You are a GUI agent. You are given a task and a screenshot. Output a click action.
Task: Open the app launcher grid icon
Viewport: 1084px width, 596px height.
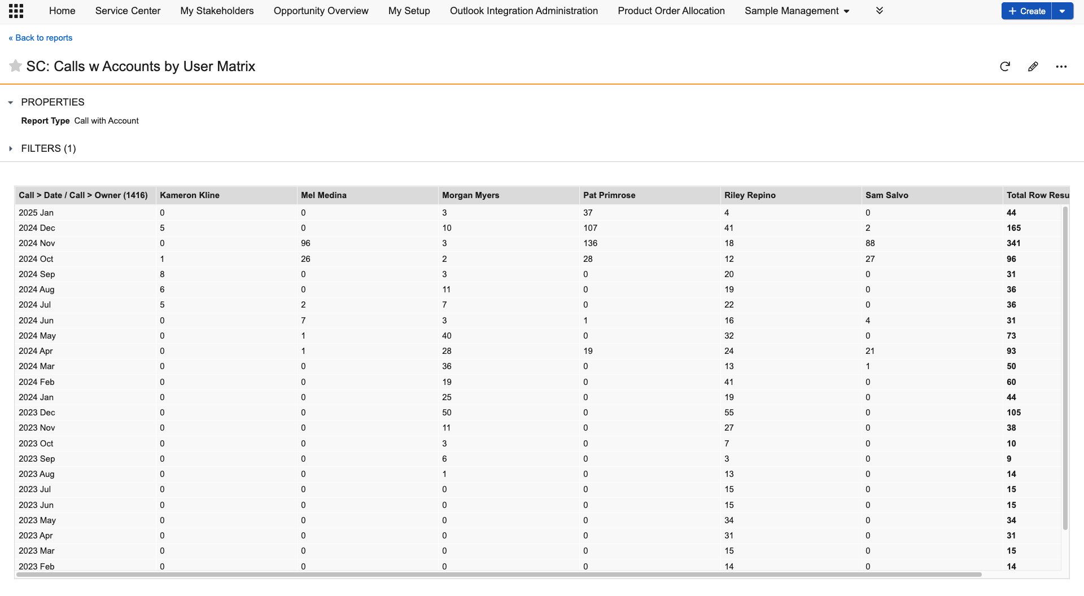(x=16, y=11)
